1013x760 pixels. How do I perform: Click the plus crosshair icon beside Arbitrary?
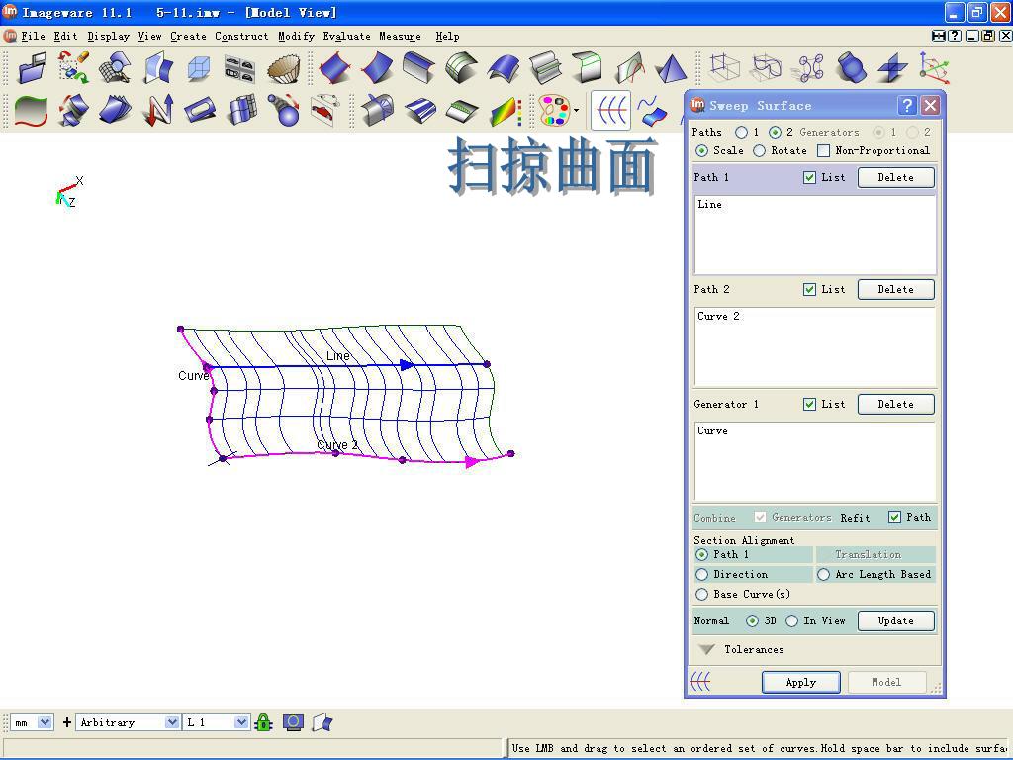pos(66,722)
